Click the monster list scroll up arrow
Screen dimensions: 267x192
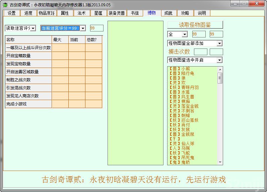[220, 69]
